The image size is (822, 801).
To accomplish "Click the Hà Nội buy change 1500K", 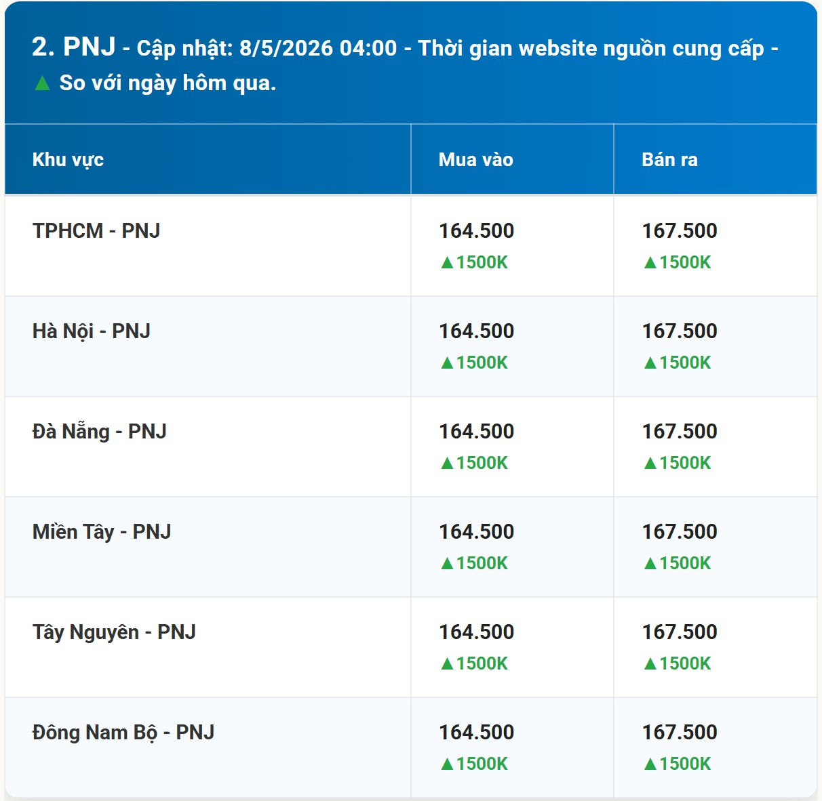I will point(474,363).
